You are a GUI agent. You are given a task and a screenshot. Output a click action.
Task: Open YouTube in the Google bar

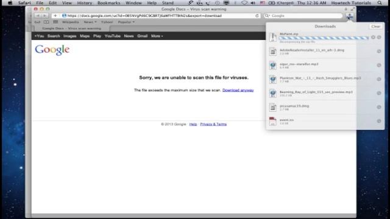click(x=112, y=36)
